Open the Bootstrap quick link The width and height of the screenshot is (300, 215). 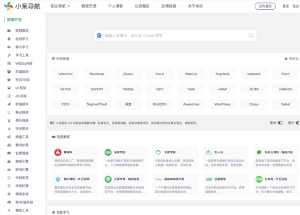(x=97, y=74)
